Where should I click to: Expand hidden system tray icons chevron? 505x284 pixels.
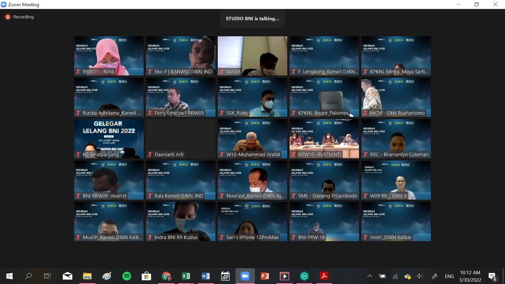pos(370,276)
